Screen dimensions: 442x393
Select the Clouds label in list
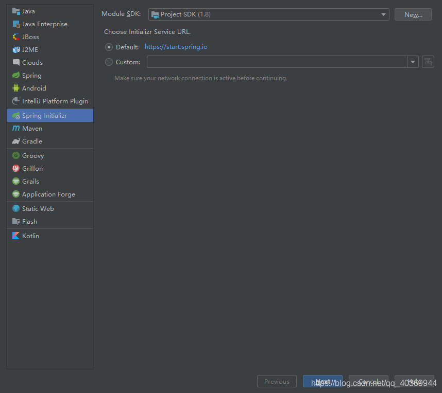[32, 62]
